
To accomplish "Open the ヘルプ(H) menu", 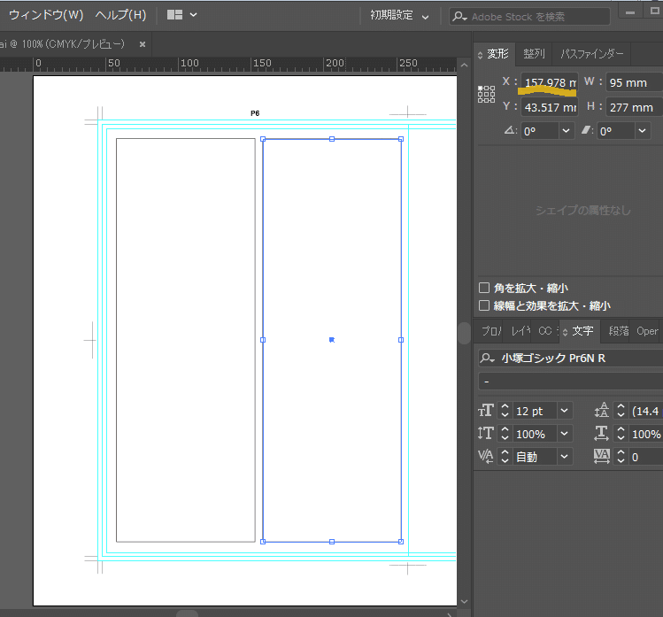I will click(120, 15).
